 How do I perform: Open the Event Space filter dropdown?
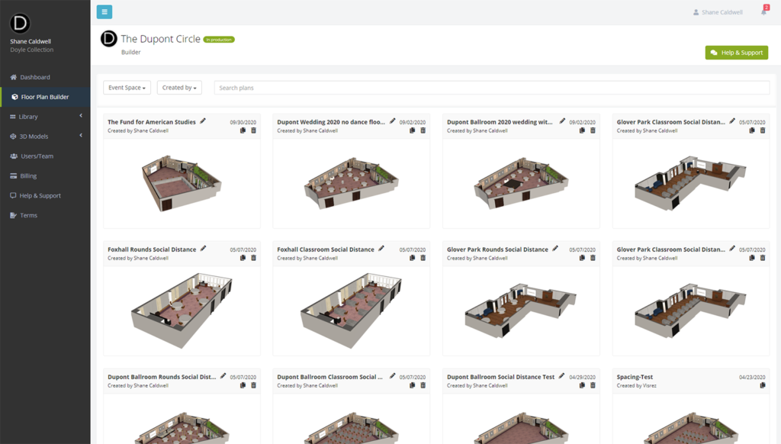[127, 88]
